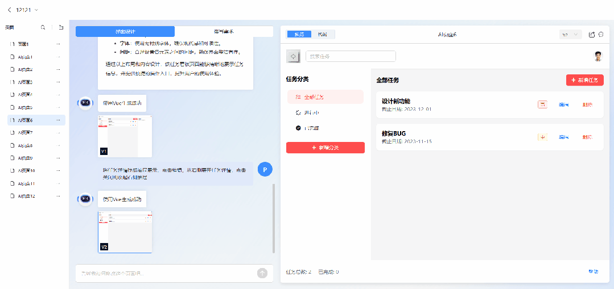Click the first robot assistant avatar

click(x=85, y=103)
